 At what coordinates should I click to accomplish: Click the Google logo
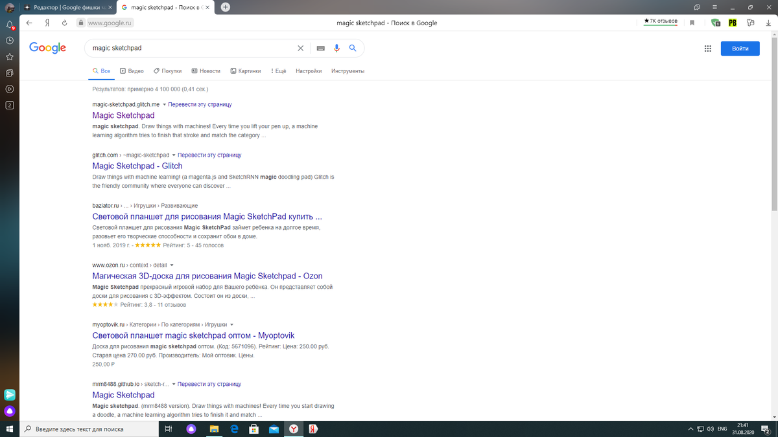[48, 48]
